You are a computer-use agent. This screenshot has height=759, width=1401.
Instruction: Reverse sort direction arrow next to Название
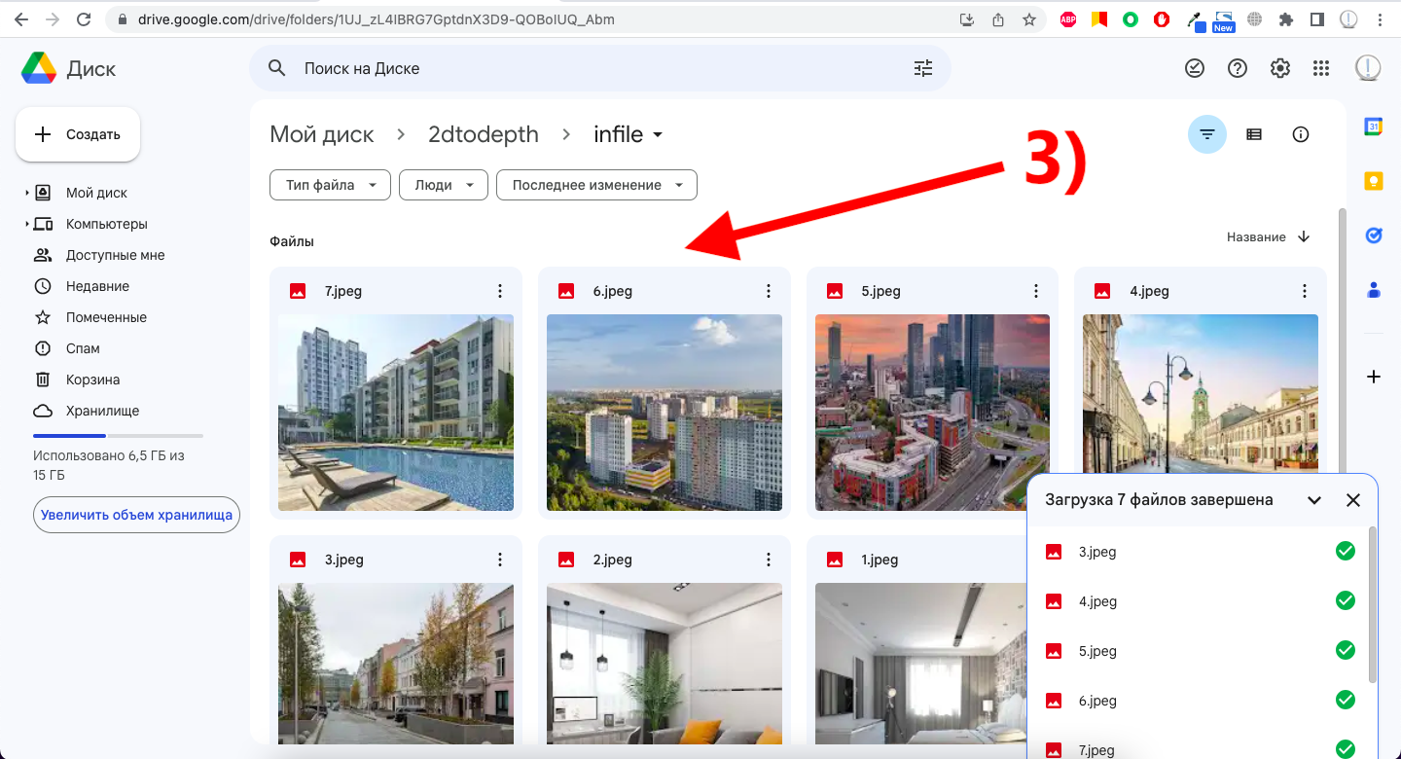(1304, 237)
